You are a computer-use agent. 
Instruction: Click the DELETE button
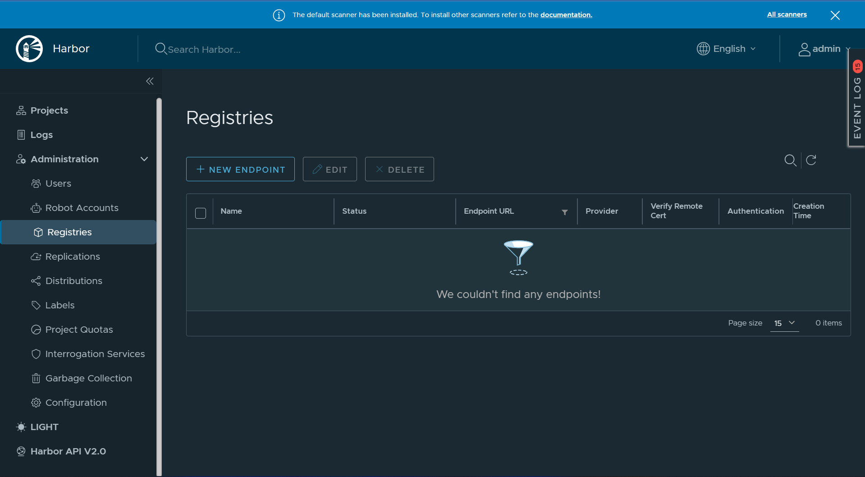click(x=399, y=169)
